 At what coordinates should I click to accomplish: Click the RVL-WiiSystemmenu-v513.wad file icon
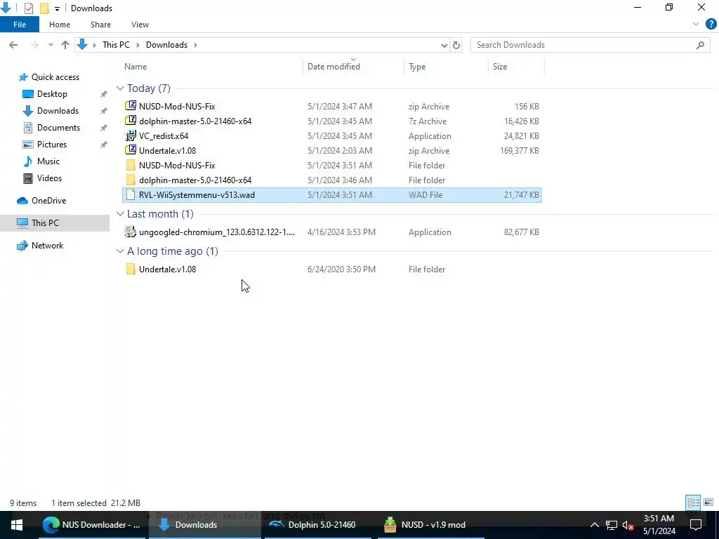click(x=131, y=195)
